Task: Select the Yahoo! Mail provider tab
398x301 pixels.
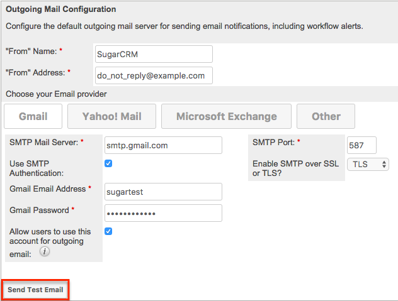Action: click(x=111, y=116)
